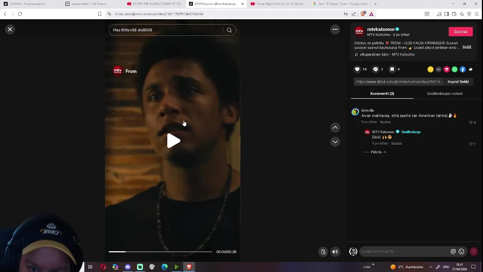Open the Brave Rewards triangle icon
The height and width of the screenshot is (272, 483).
371,14
